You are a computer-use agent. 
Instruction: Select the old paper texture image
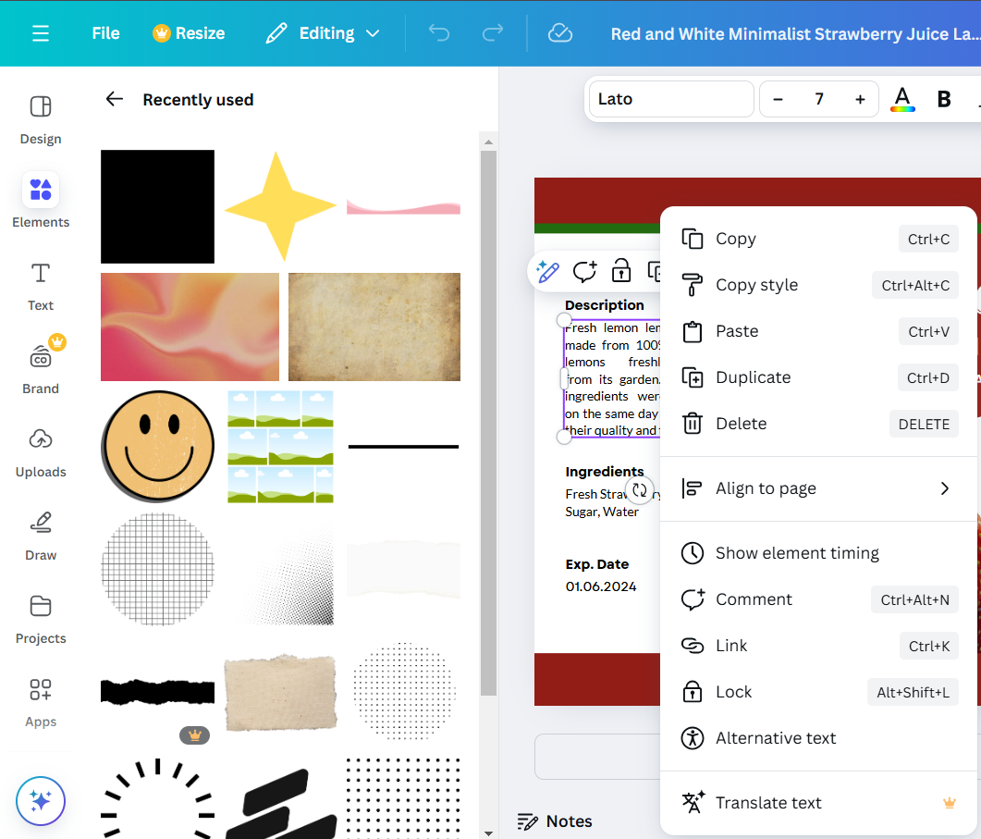coord(374,327)
